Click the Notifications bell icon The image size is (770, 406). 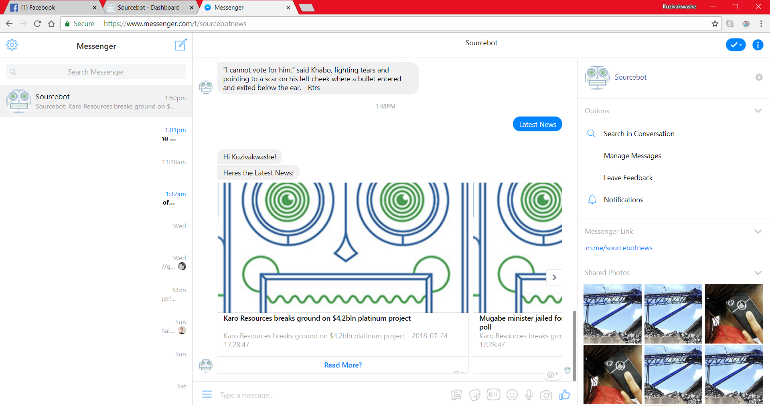[592, 199]
